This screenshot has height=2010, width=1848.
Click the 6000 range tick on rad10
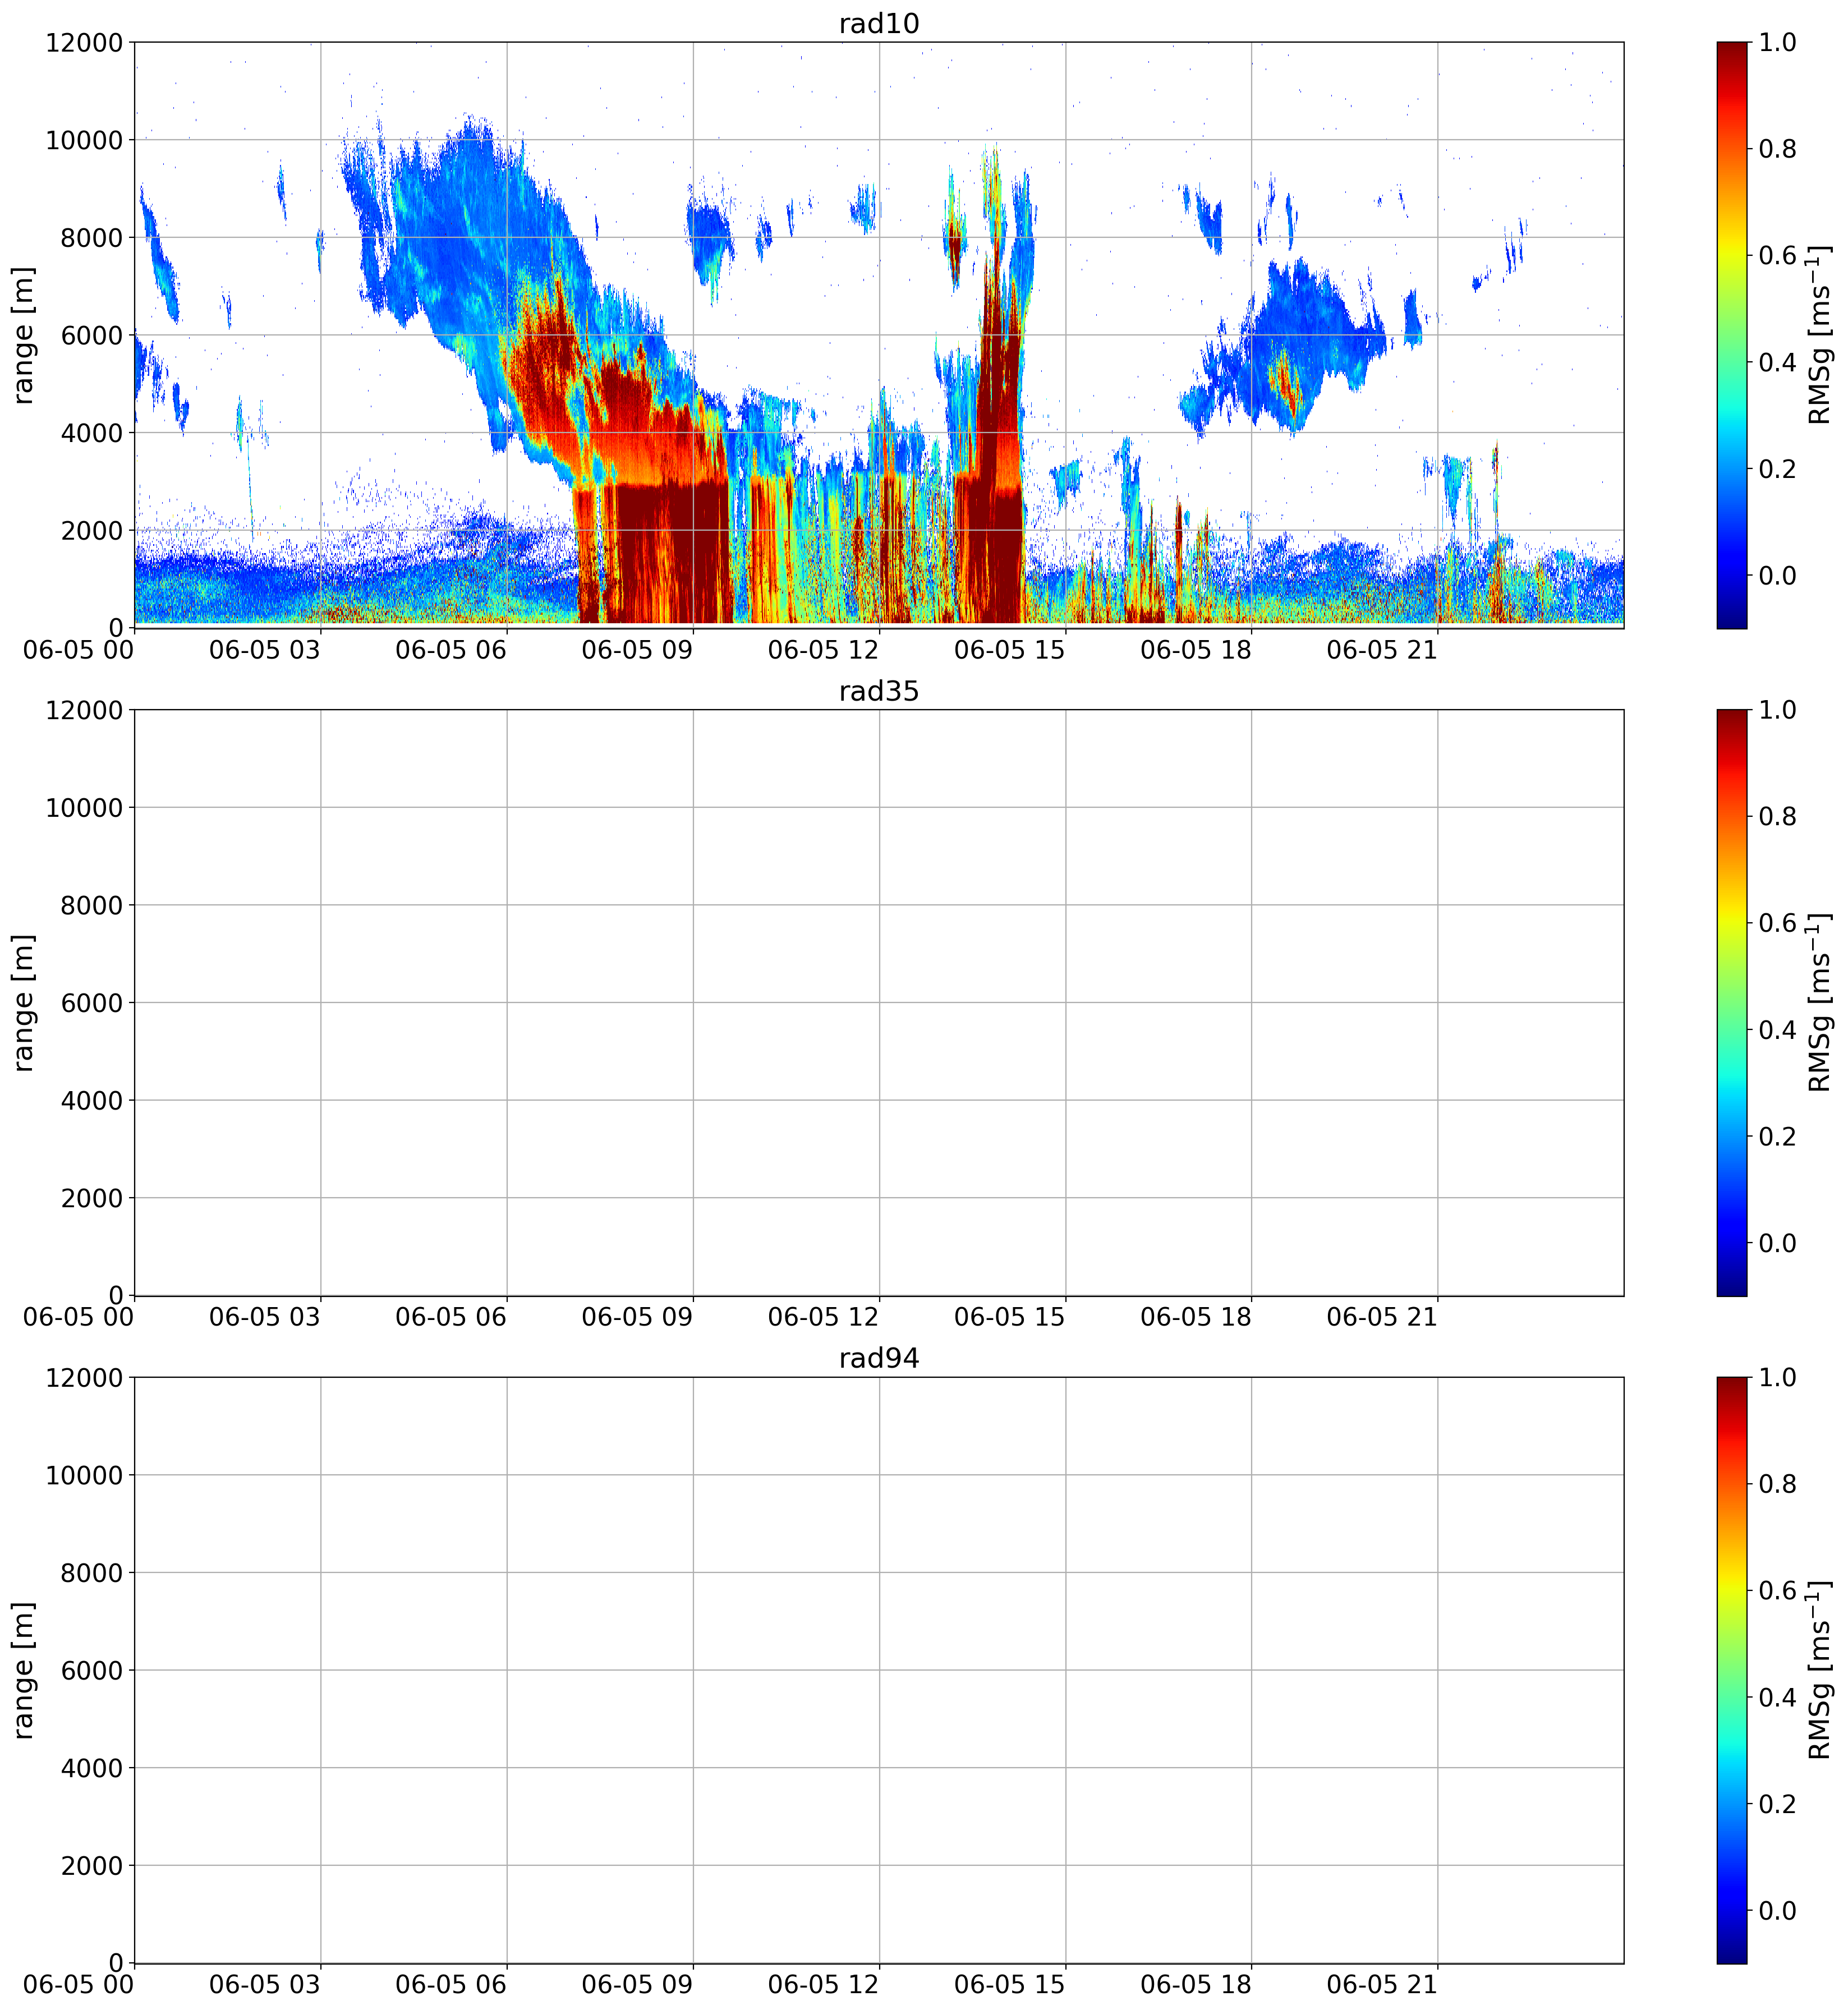(x=92, y=335)
